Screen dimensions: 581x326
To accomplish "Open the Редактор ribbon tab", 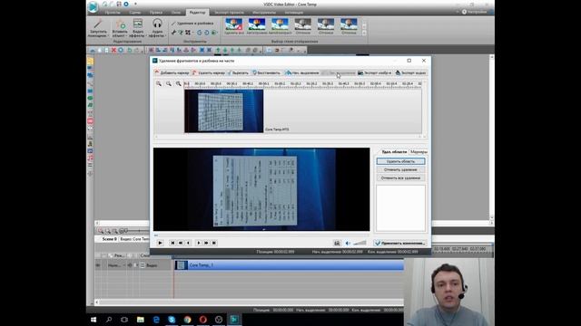I will [x=197, y=12].
